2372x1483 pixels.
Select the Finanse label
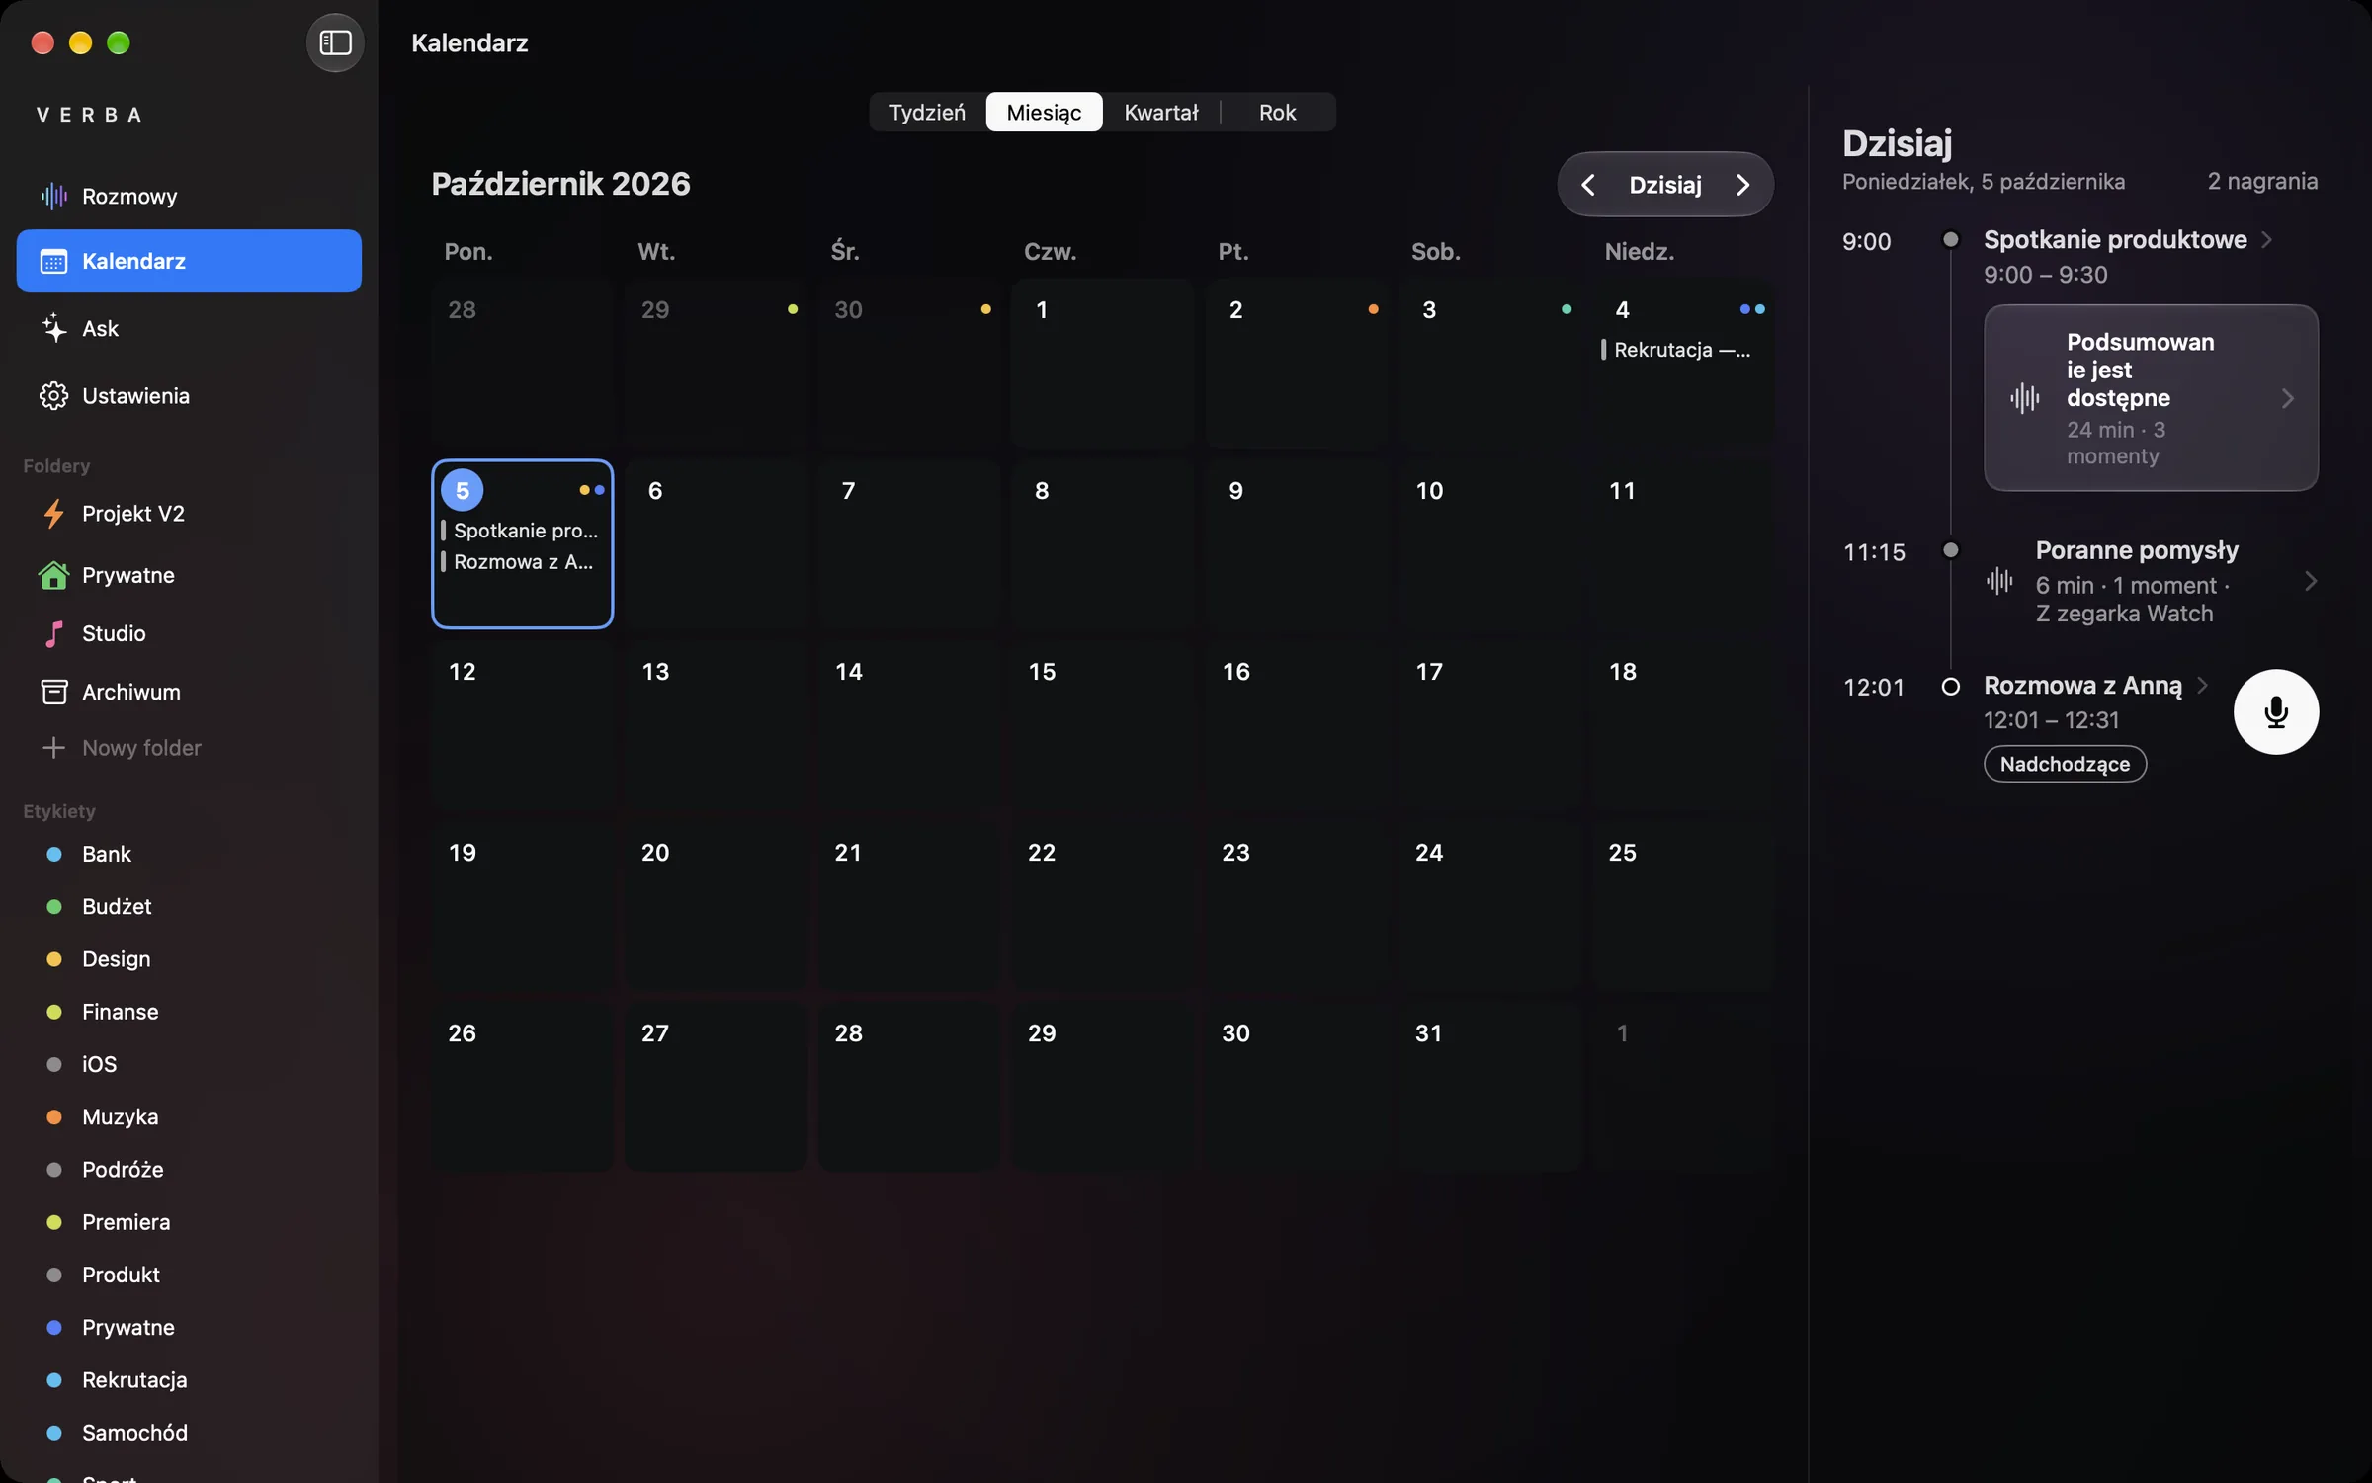[121, 1012]
